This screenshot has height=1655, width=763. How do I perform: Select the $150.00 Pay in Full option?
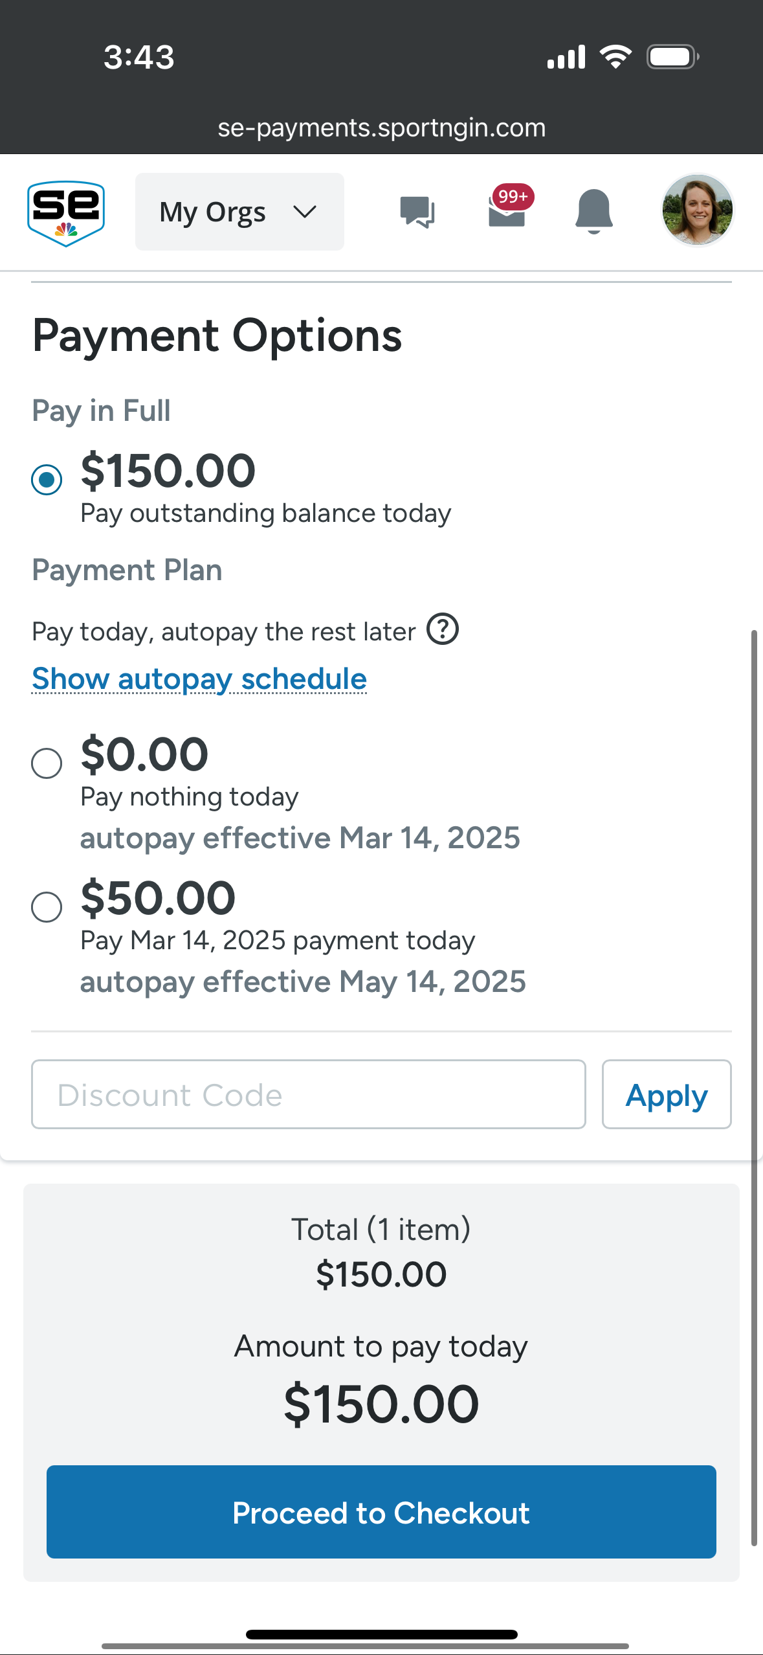[x=47, y=480]
